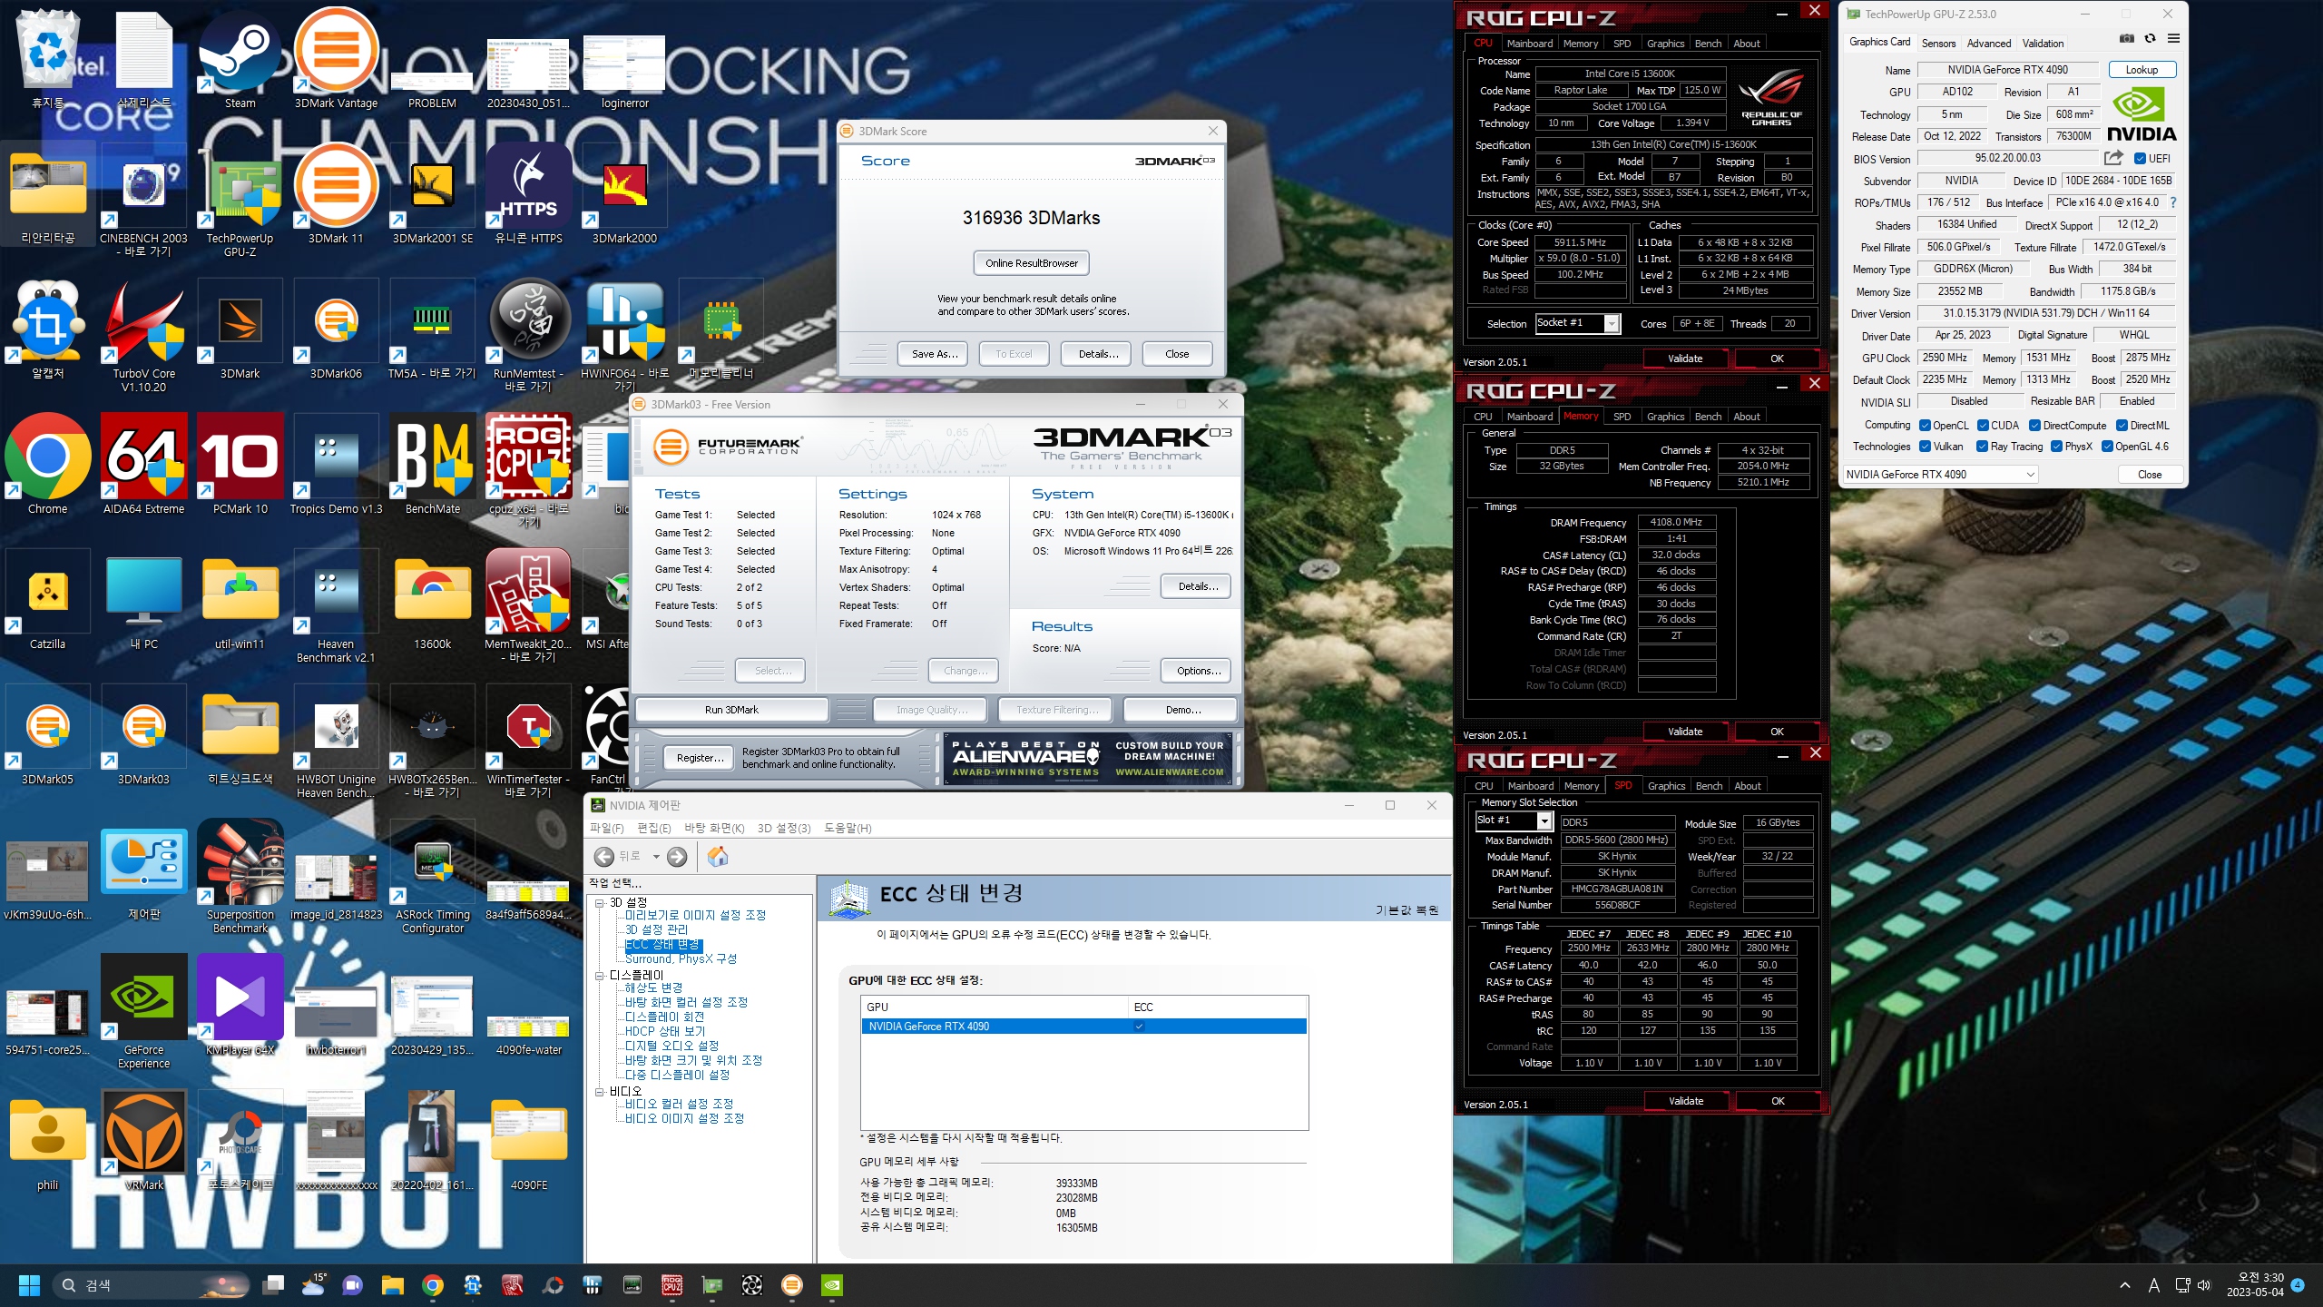Open the back button history dropdown arrow

point(655,856)
